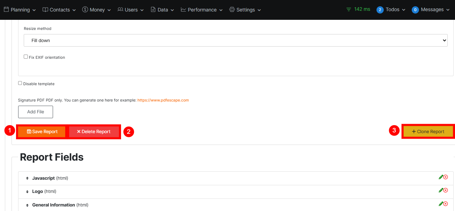The height and width of the screenshot is (211, 455).
Task: Open the Planning menu
Action: point(20,10)
